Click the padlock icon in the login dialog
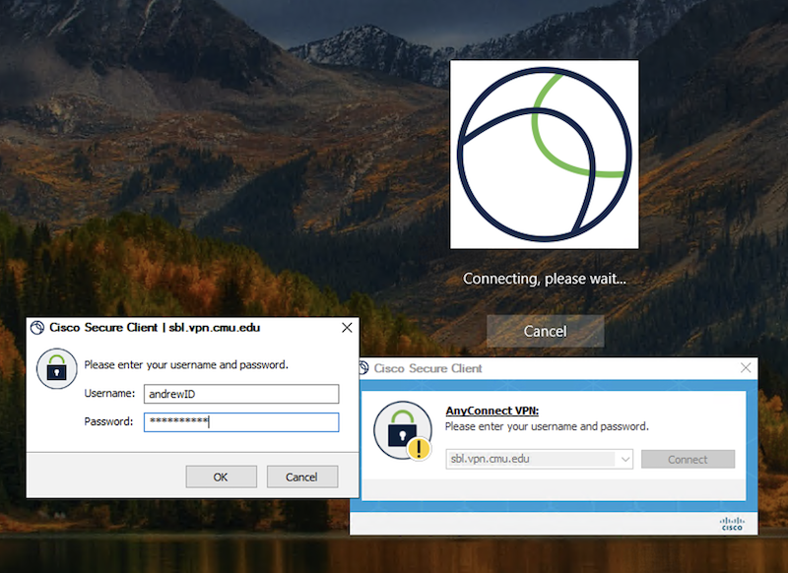Image resolution: width=788 pixels, height=573 pixels. (x=56, y=369)
